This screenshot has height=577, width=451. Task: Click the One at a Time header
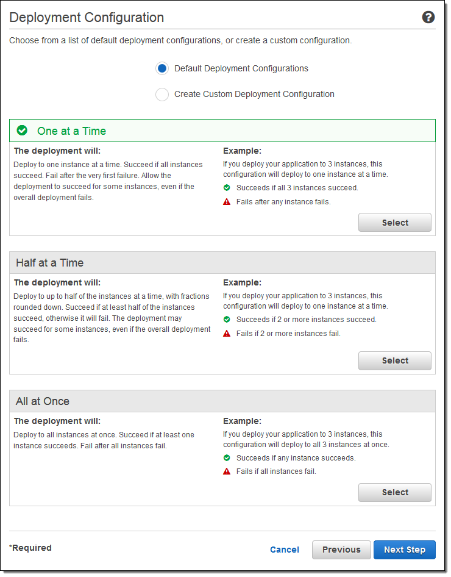71,131
